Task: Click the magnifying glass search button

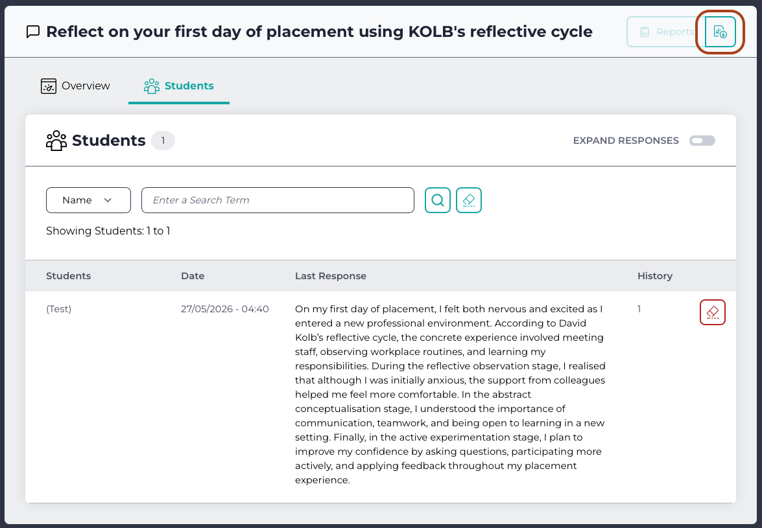Action: tap(437, 200)
